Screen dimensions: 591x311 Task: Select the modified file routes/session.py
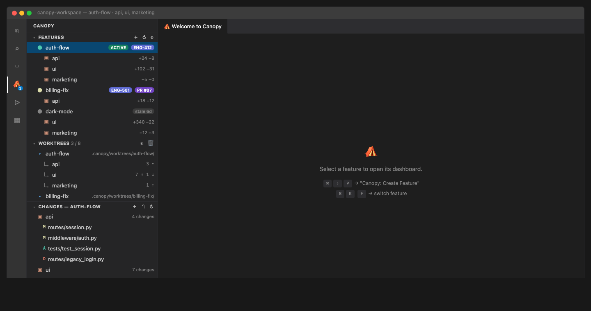coord(69,227)
